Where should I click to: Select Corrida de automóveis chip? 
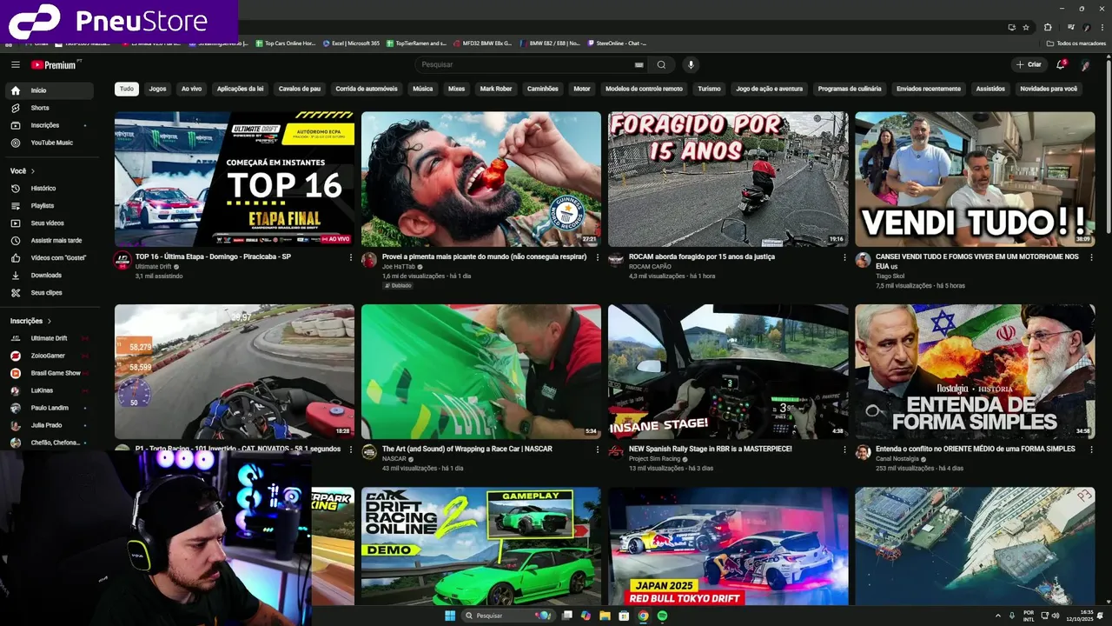pos(367,89)
